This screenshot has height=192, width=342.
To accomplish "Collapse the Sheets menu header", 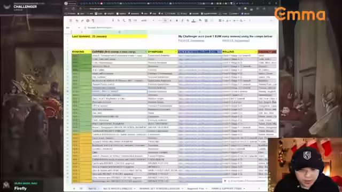I will pos(271,20).
